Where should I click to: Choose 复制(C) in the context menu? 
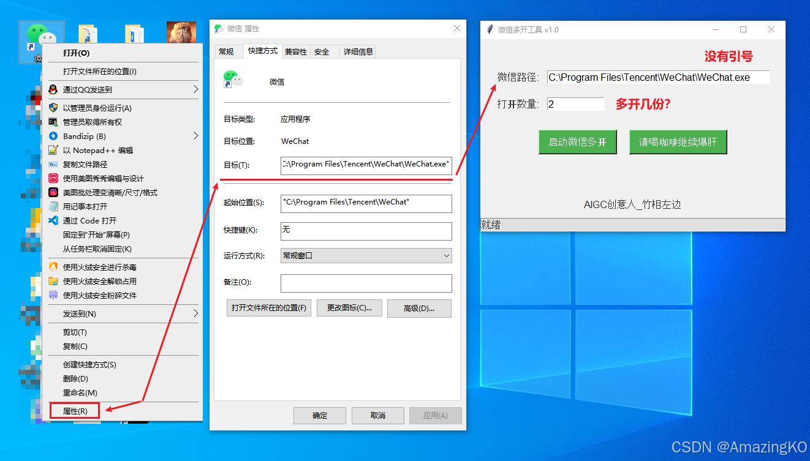(75, 346)
